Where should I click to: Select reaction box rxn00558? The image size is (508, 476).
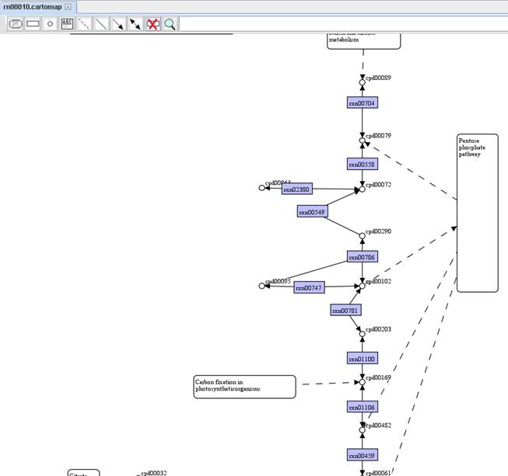point(363,165)
